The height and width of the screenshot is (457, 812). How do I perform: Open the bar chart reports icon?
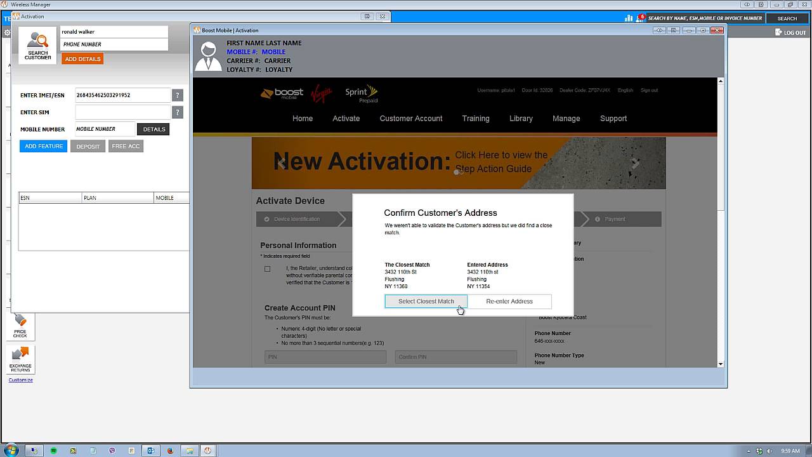click(x=629, y=18)
